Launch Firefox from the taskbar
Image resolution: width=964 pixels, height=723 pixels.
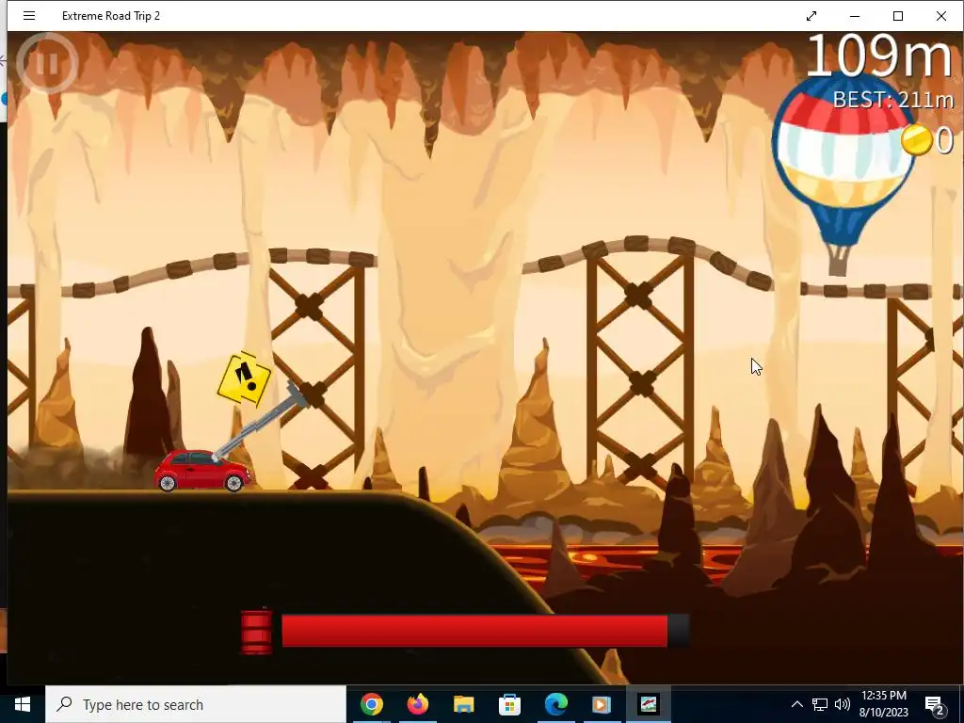pyautogui.click(x=418, y=704)
